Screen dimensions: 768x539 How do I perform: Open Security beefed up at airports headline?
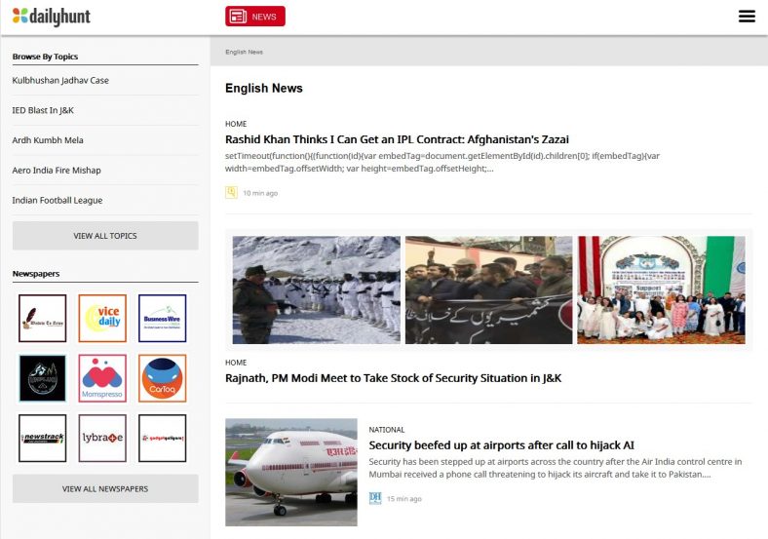click(x=501, y=444)
